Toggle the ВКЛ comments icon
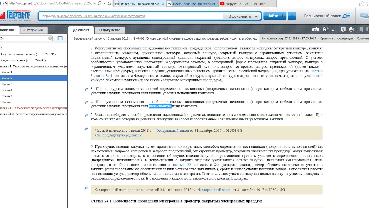Image resolution: width=369 pixels, height=208 pixels. point(316,29)
